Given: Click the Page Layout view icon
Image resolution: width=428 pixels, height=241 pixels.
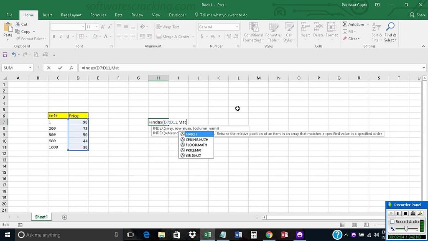Looking at the screenshot, I should coord(354,225).
